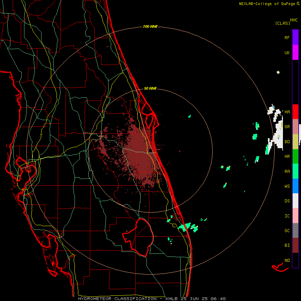This screenshot has height=301, width=301.
Task: Click the 'NEXLAB-College of DuPage' header text
Action: (267, 4)
